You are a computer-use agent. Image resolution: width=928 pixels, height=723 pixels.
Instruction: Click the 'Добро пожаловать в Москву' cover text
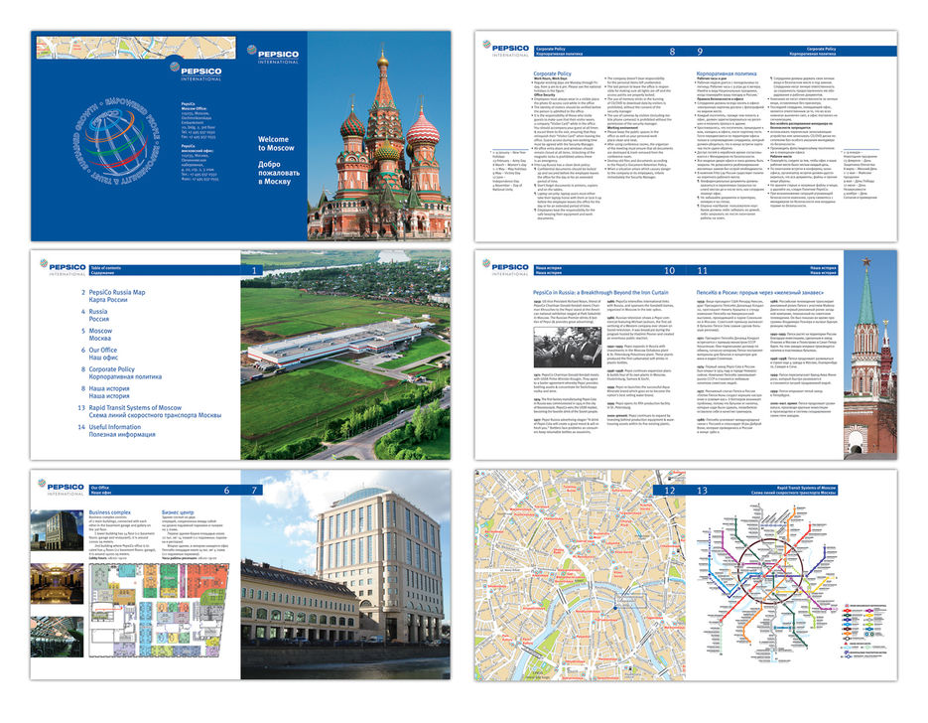pos(279,173)
